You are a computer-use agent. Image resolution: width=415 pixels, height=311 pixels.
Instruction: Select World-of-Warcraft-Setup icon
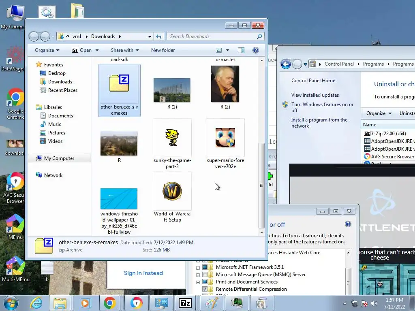[172, 191]
